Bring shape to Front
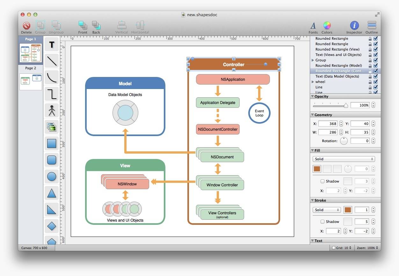The height and width of the screenshot is (276, 399). click(83, 25)
